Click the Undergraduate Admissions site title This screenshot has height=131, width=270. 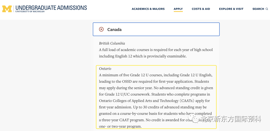click(x=51, y=7)
